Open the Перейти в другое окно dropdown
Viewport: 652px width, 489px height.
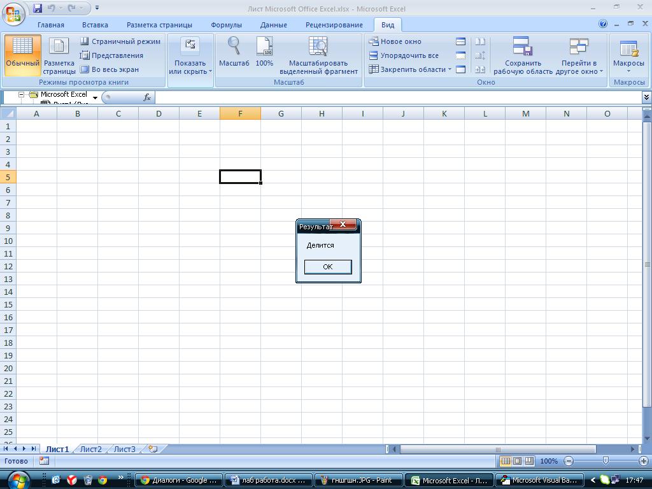click(x=579, y=56)
